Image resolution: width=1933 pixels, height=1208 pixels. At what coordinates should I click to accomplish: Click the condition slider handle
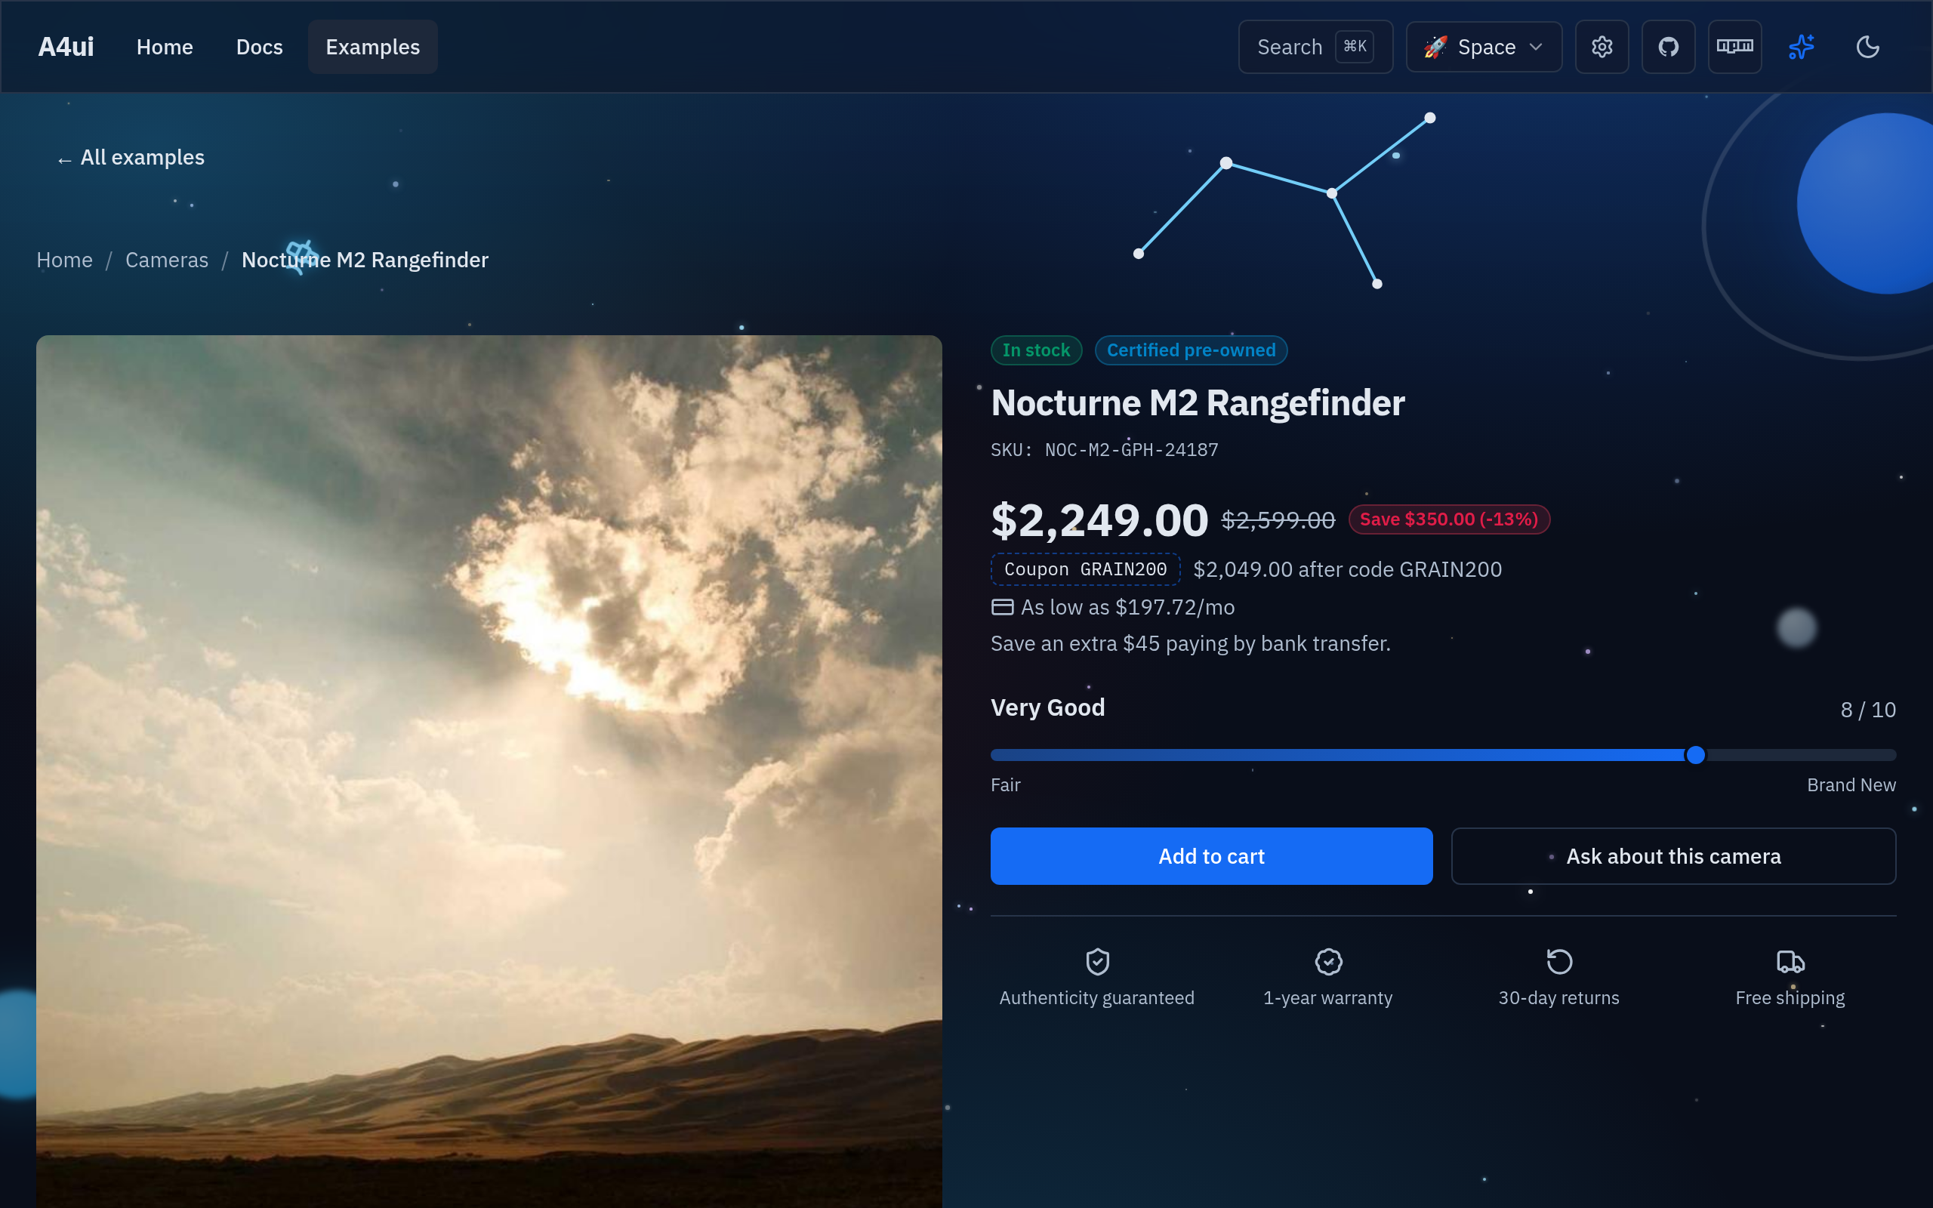[x=1695, y=755]
